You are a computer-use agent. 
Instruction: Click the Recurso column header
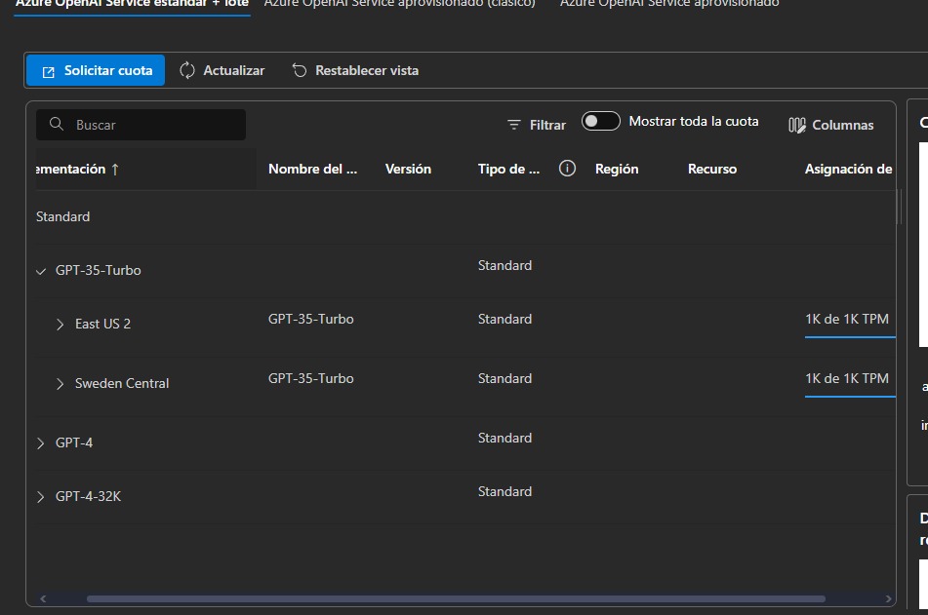[x=712, y=169]
